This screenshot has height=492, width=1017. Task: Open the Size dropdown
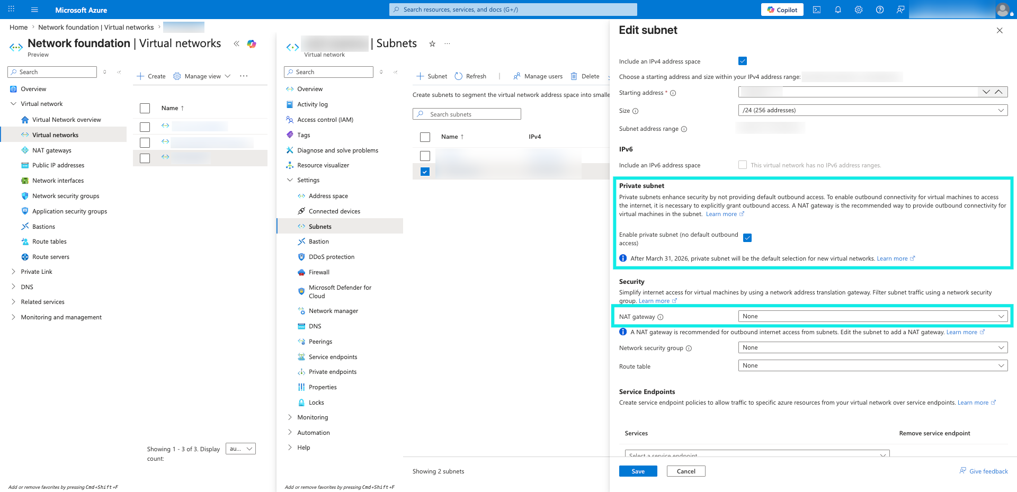(x=873, y=110)
